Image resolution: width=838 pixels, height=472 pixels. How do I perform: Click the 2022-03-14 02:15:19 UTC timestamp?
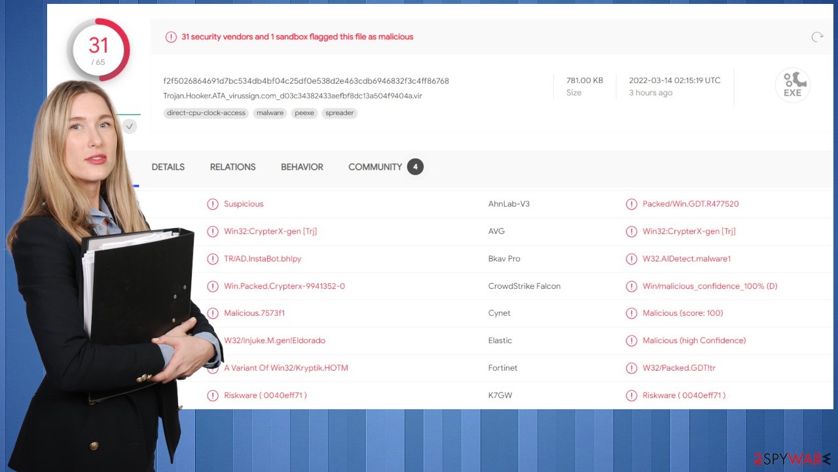pyautogui.click(x=675, y=80)
